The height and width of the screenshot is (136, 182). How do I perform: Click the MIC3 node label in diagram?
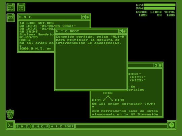(x=119, y=100)
